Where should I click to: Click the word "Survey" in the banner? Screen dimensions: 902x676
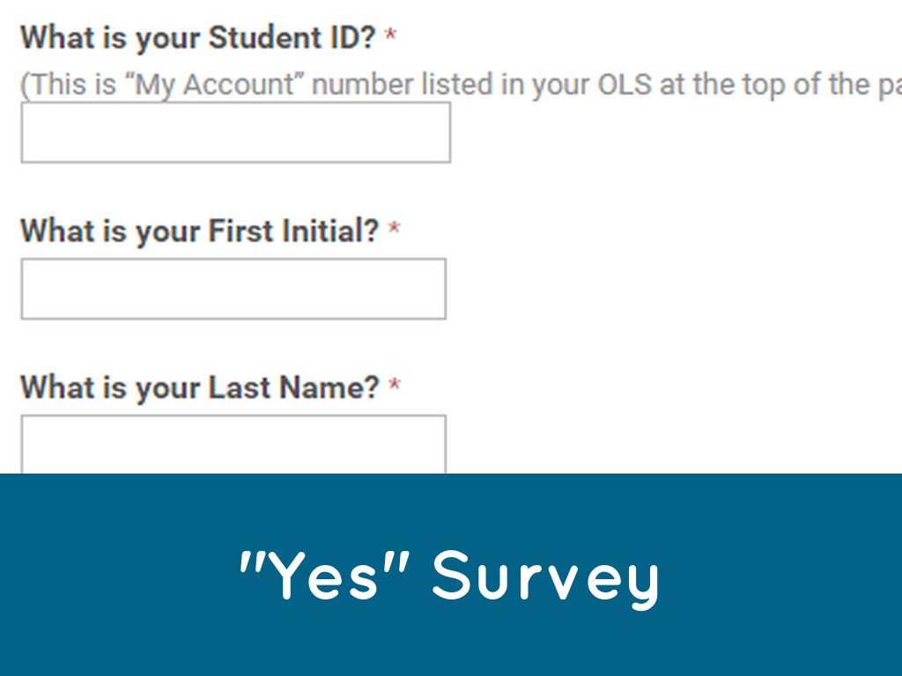(545, 577)
